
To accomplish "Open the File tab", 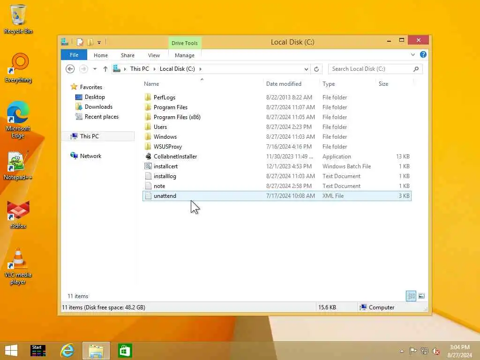I will coord(74,55).
